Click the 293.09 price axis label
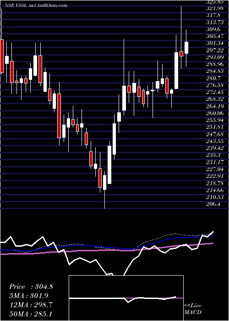229x321 pixels. click(x=215, y=57)
